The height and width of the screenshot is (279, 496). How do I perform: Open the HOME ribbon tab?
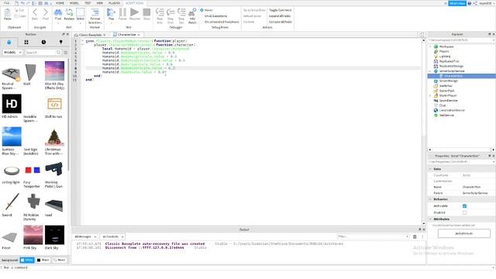pyautogui.click(x=60, y=3)
